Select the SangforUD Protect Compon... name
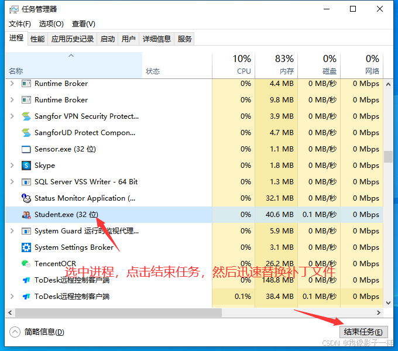 [x=85, y=133]
